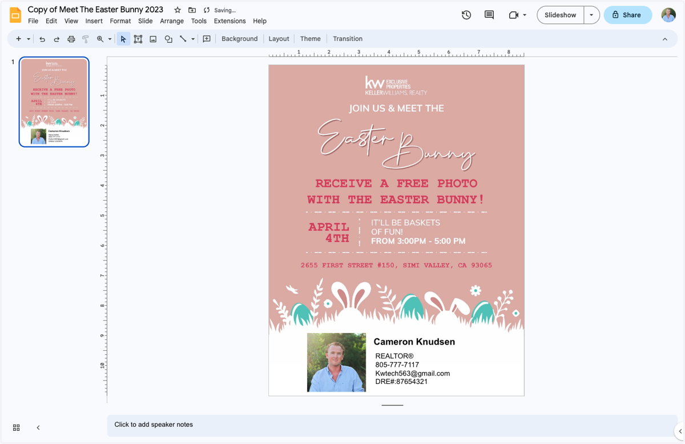Click the Kwtech563@gmail.com email text
The height and width of the screenshot is (444, 685).
(413, 373)
